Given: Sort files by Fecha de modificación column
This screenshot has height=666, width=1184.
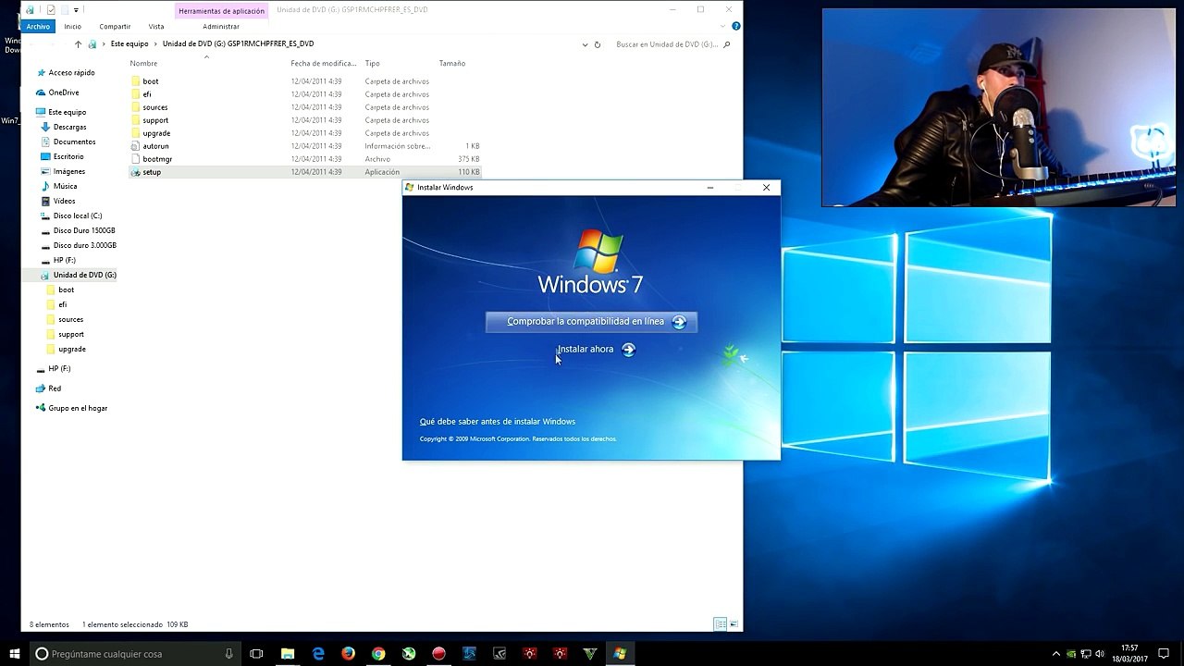Looking at the screenshot, I should click(323, 64).
